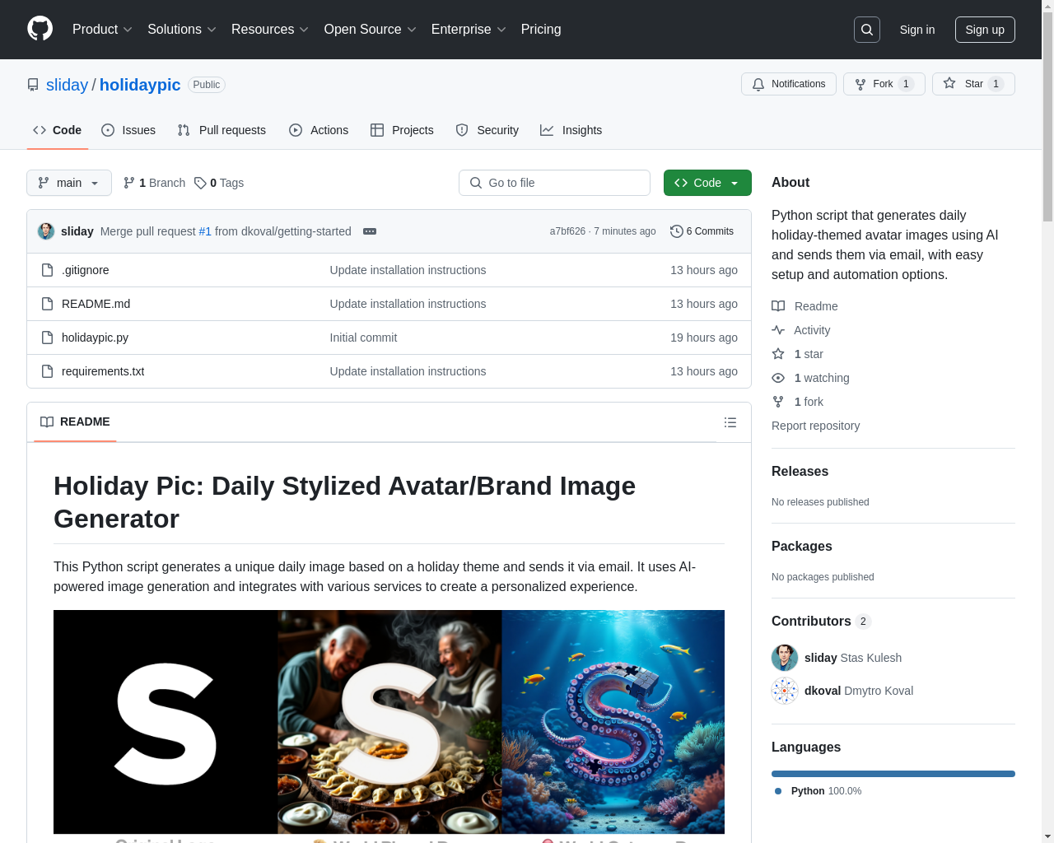Screen dimensions: 1054x843
Task: Click the file icon beside holidaypic.py
Action: [x=48, y=338]
